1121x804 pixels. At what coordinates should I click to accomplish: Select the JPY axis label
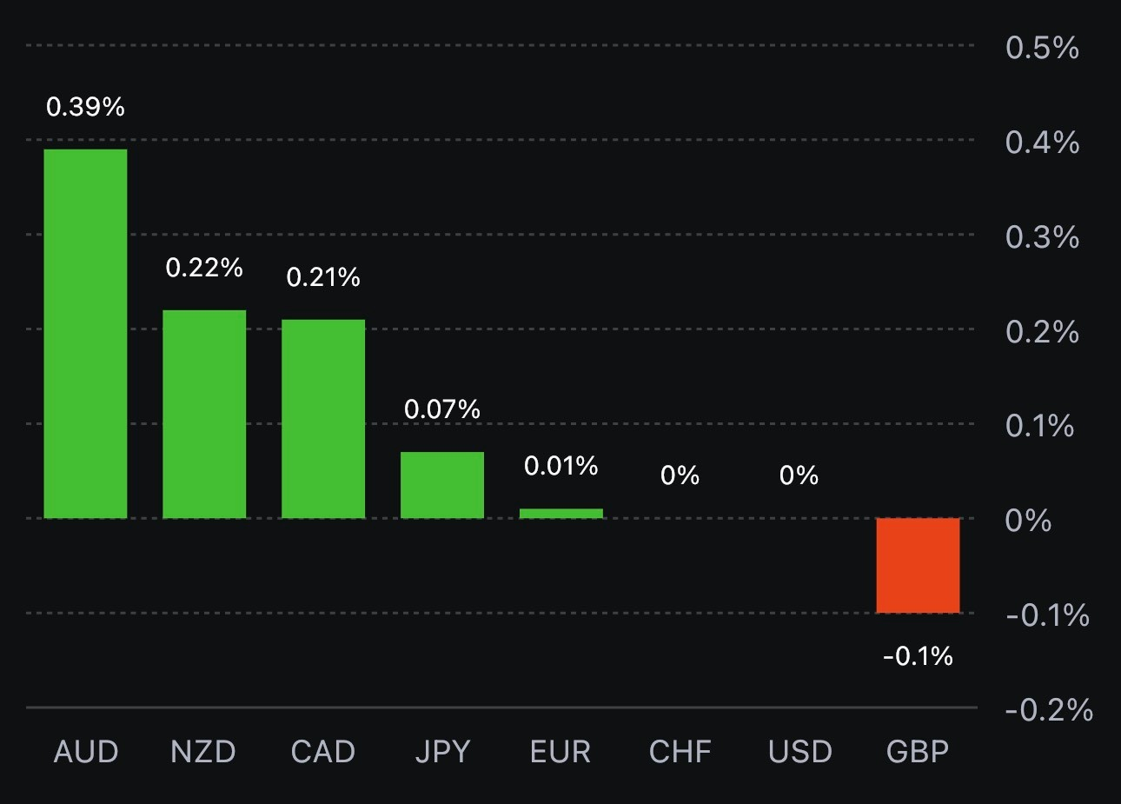click(442, 752)
